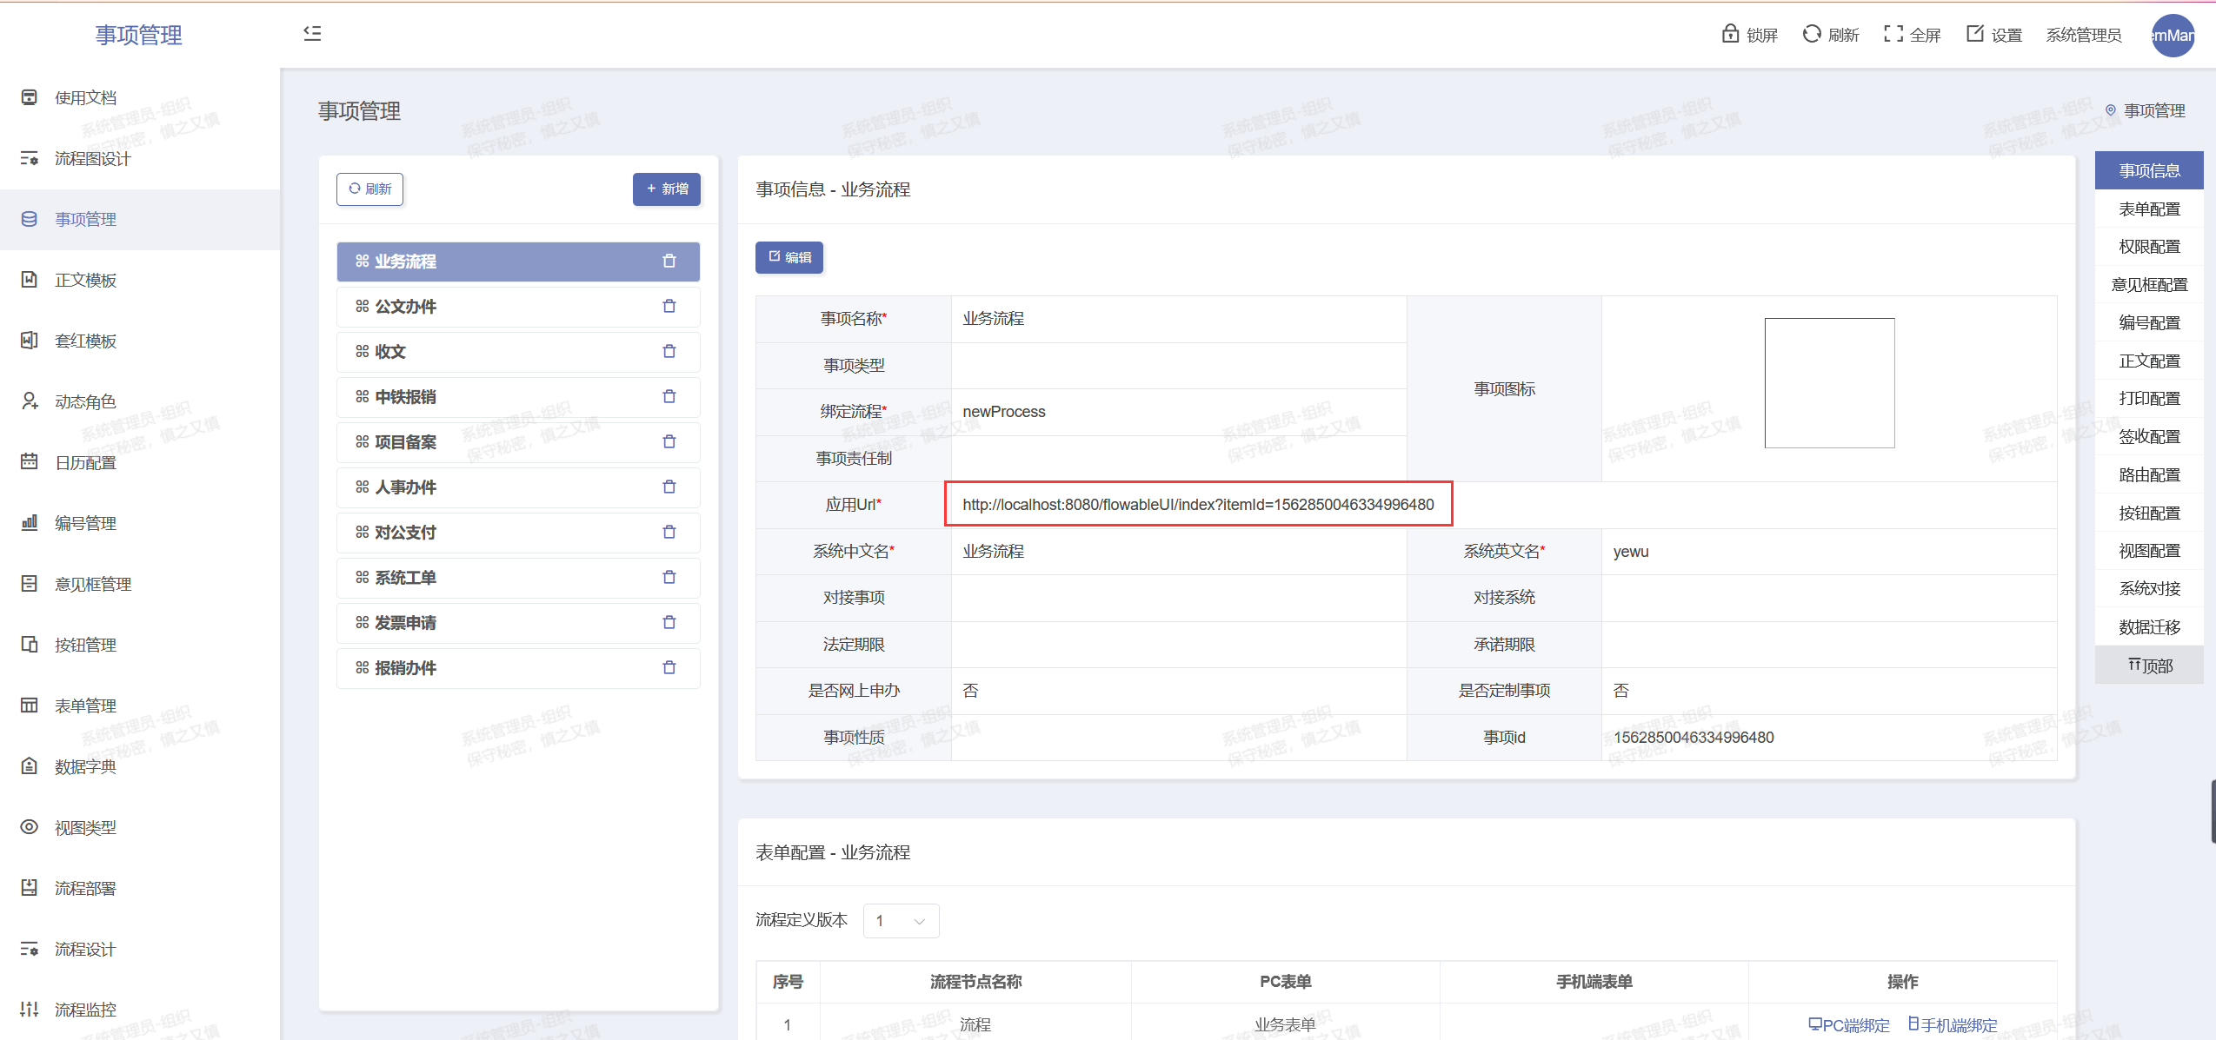Click the 手机端绑定 link
Viewport: 2216px width, 1040px height.
click(1953, 1025)
